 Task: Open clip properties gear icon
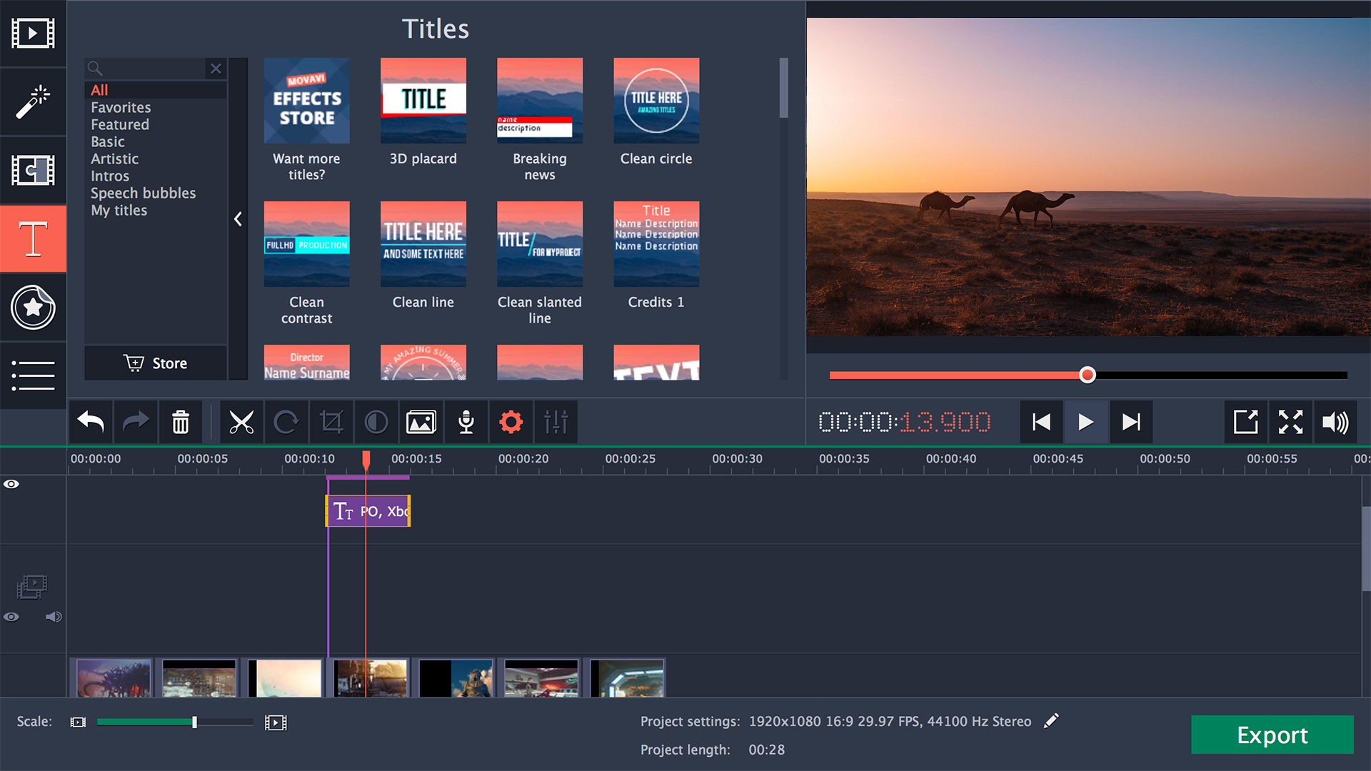(511, 423)
